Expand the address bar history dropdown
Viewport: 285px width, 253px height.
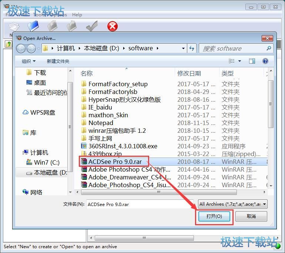(x=183, y=48)
